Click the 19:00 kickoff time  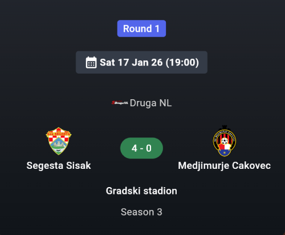182,62
